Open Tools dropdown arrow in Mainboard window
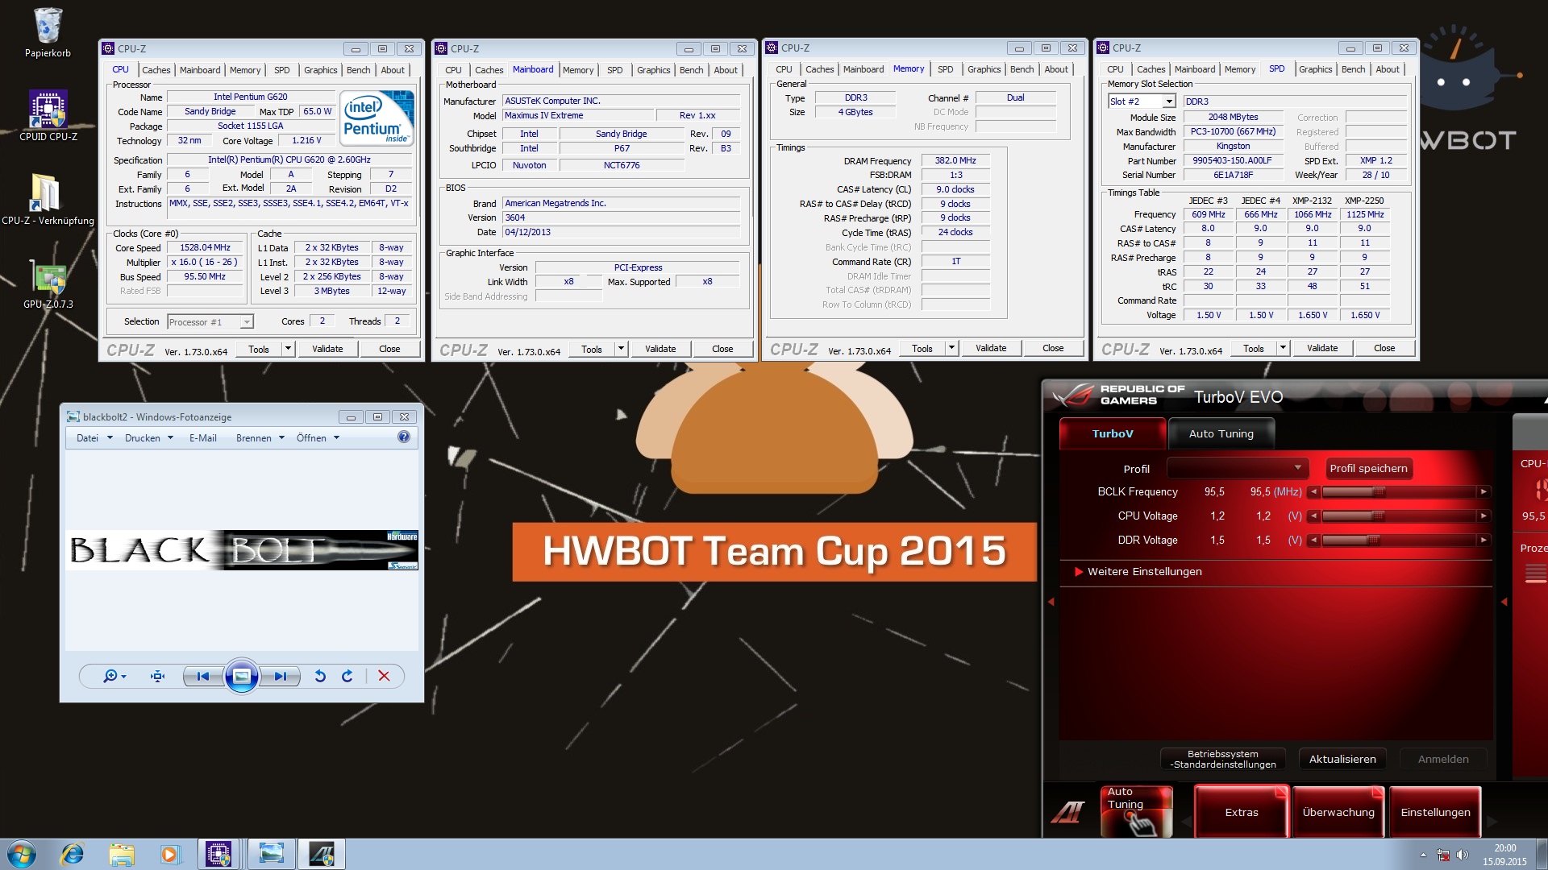The height and width of the screenshot is (870, 1548). point(621,349)
